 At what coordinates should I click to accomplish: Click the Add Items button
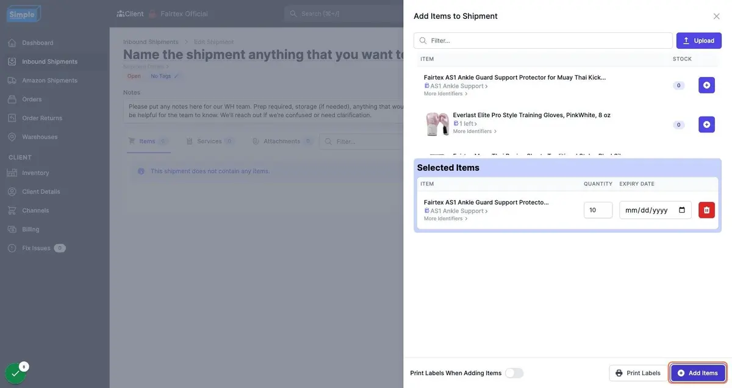tap(698, 373)
